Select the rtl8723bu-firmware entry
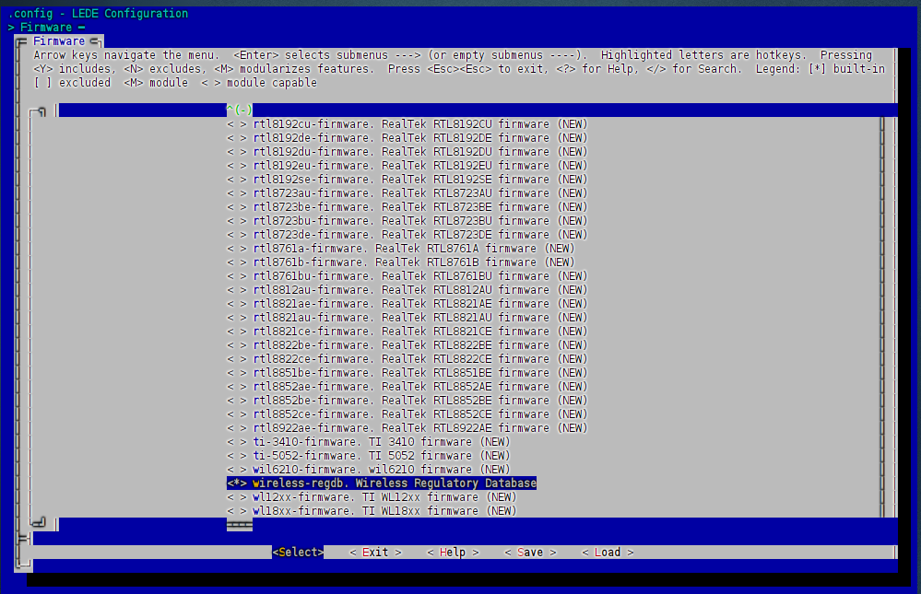 [x=407, y=221]
